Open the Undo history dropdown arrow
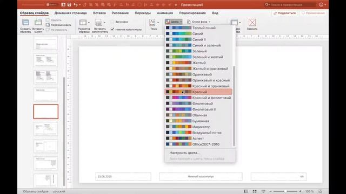 79,5
